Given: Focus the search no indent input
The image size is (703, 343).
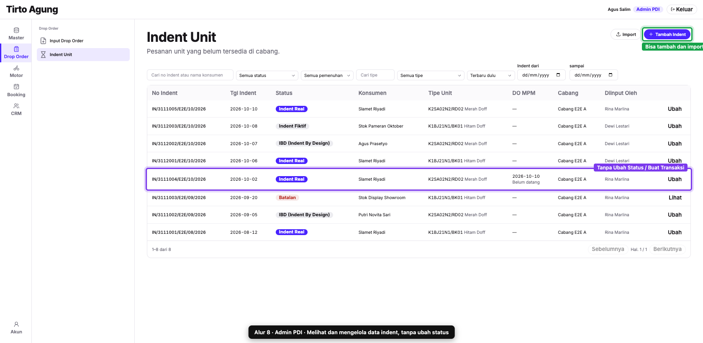Looking at the screenshot, I should click(x=190, y=75).
